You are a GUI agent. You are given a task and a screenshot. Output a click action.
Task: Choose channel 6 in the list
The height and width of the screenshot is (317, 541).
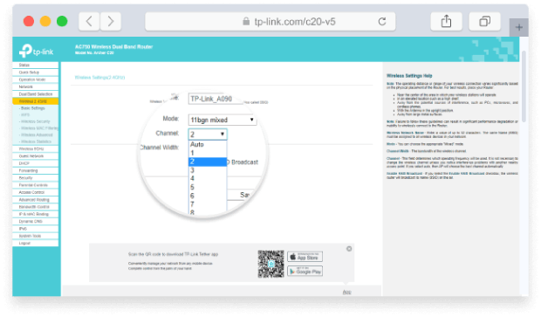pos(208,196)
